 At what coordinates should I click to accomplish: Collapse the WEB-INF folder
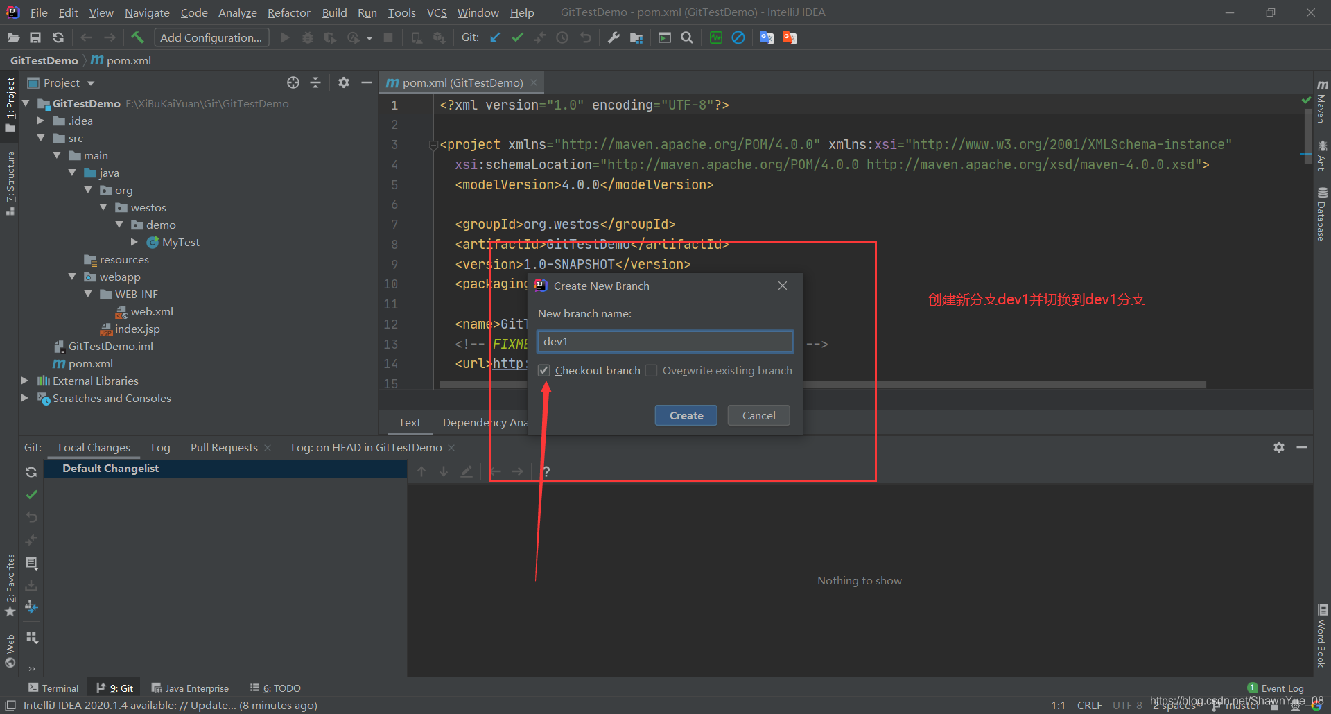88,294
